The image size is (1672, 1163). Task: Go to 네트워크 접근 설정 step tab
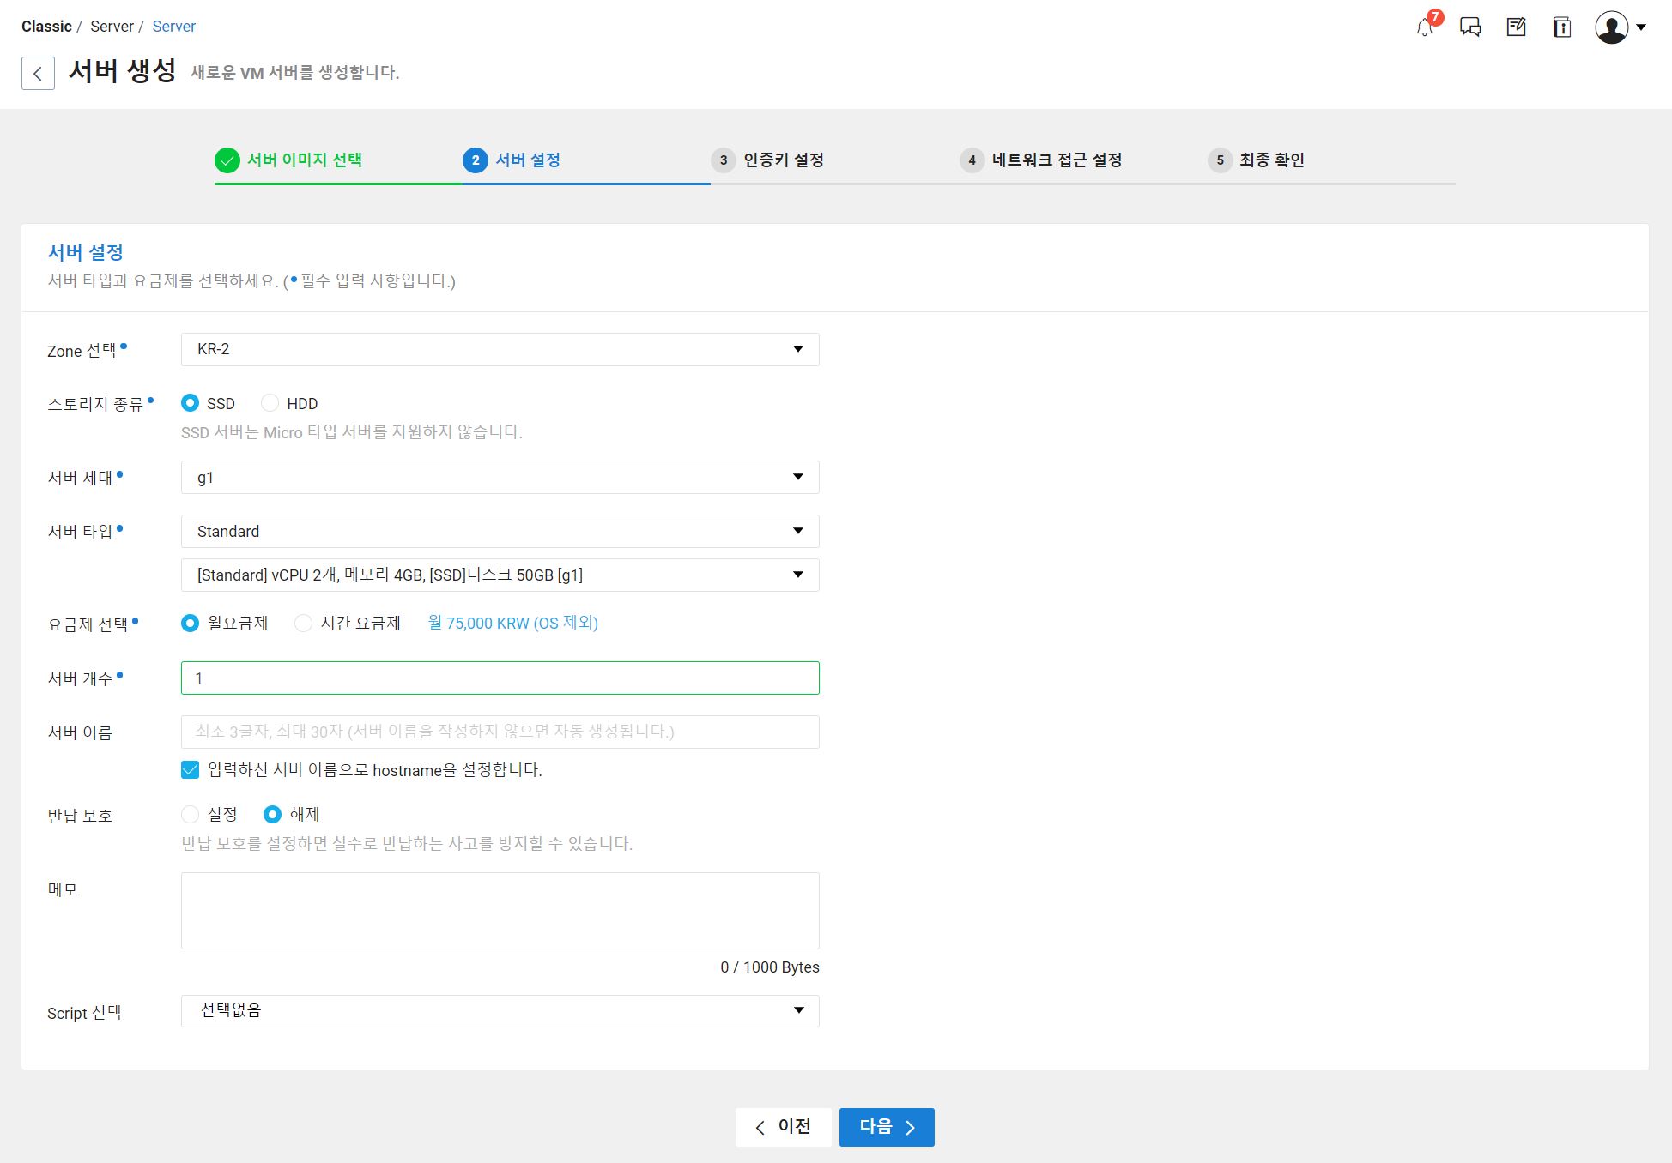point(1056,160)
